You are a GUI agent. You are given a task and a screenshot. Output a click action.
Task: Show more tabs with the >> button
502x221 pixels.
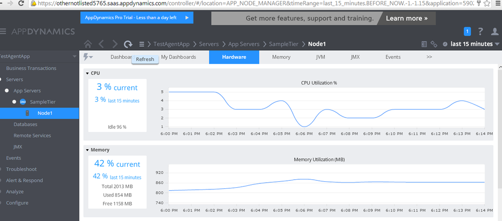tap(429, 57)
